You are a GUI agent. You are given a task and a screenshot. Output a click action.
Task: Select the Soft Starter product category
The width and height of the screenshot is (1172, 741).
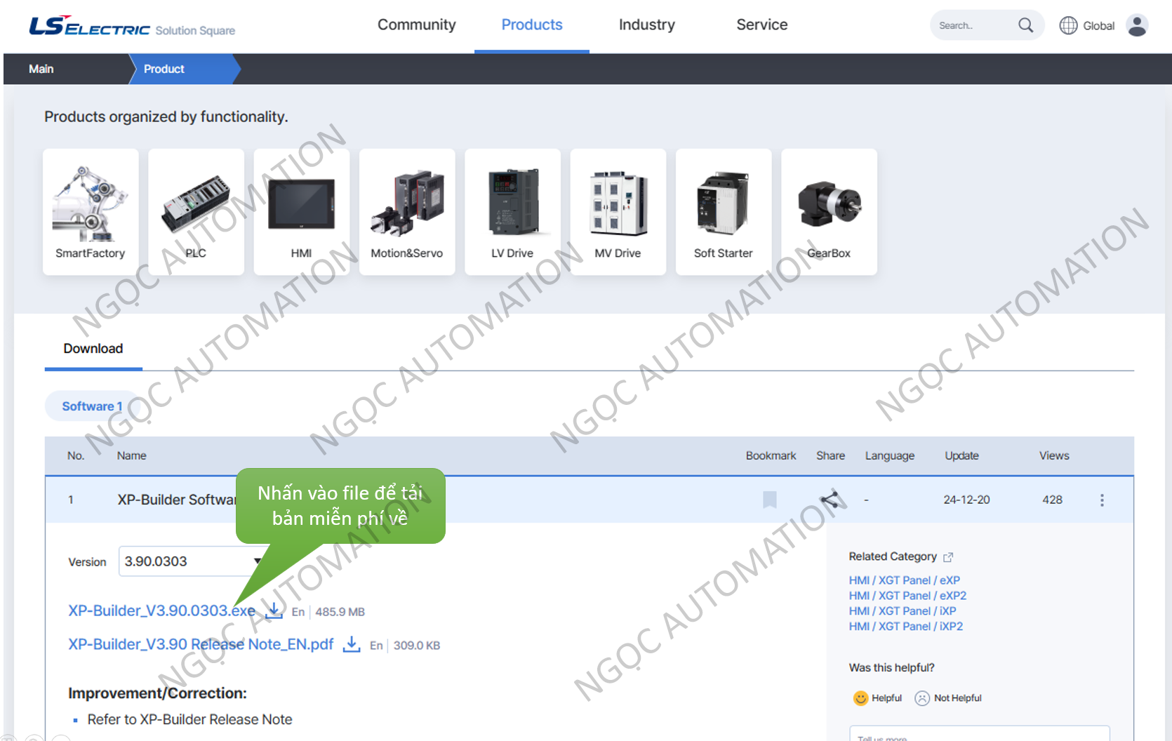click(724, 212)
